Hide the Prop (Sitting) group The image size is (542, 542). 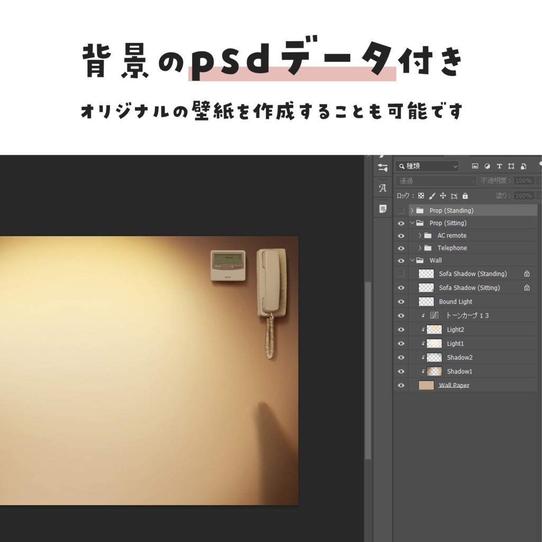[x=401, y=223]
